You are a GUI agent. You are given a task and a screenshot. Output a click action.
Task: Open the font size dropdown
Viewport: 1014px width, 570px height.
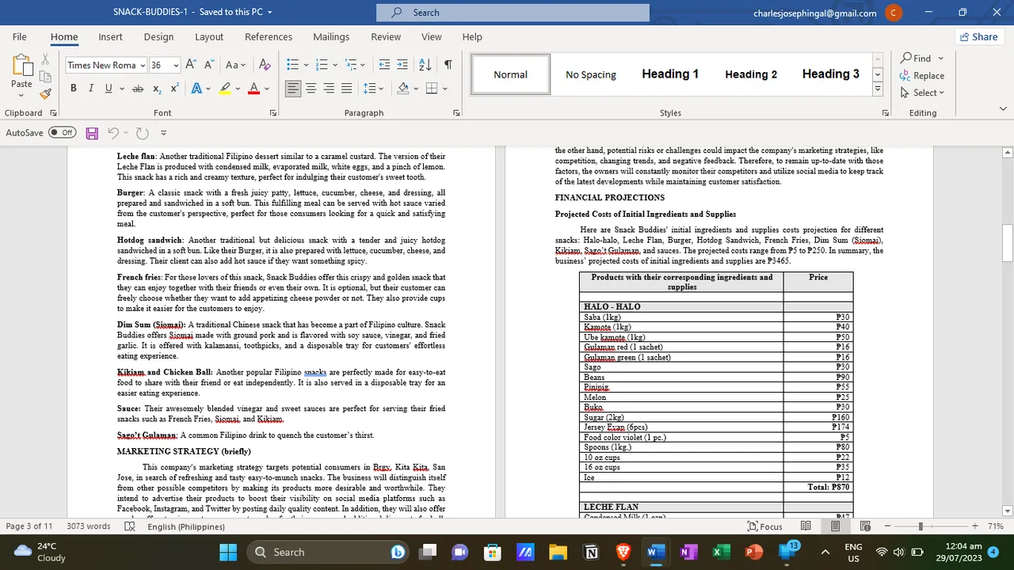(x=176, y=66)
